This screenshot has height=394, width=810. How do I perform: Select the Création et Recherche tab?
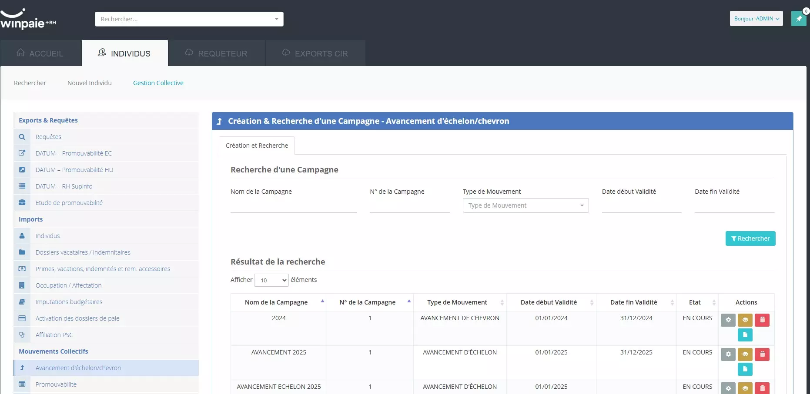[x=257, y=146]
